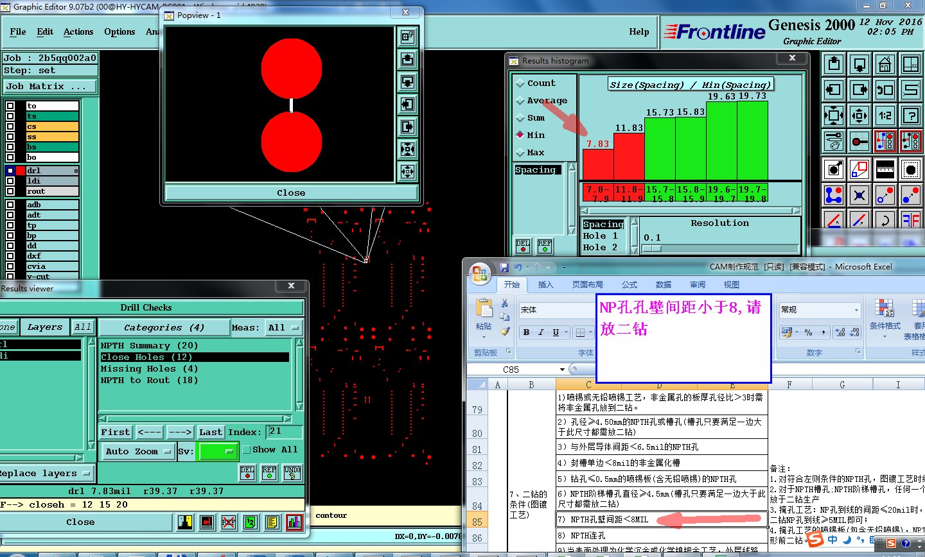Select the Sum radio option in histogram
The width and height of the screenshot is (925, 557).
tap(530, 118)
